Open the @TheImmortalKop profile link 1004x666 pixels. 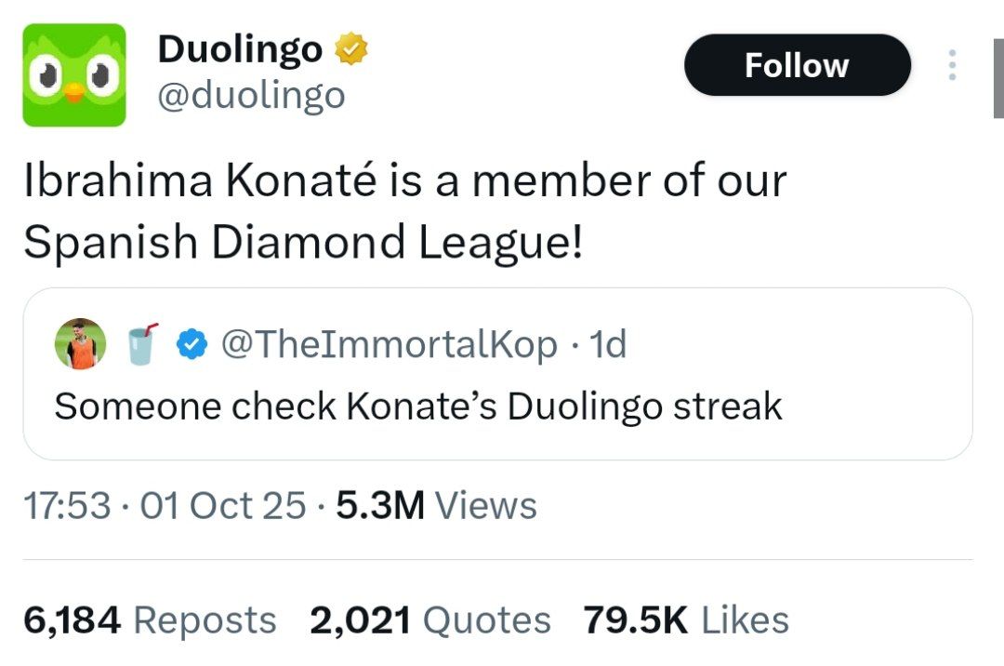tap(390, 345)
